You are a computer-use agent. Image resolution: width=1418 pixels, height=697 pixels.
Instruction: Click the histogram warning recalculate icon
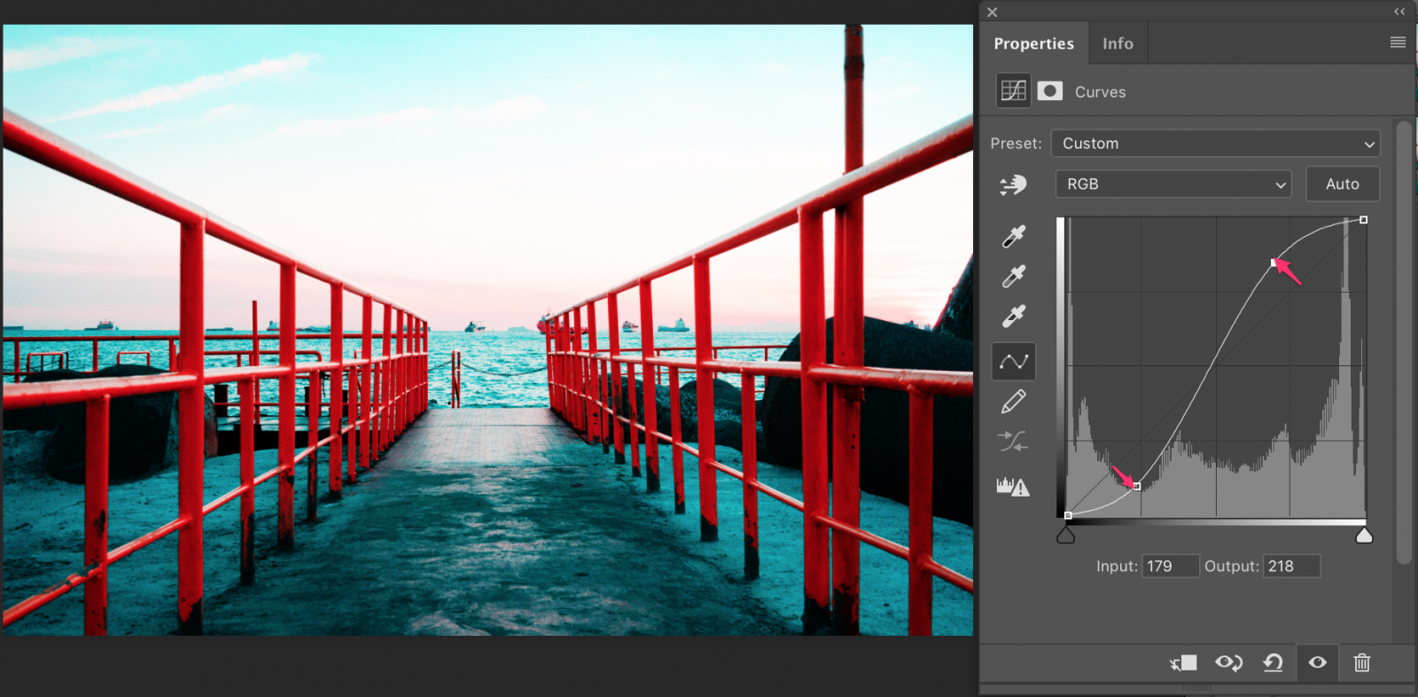click(x=1013, y=486)
